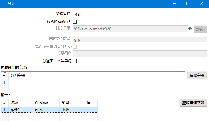Screen dimensions: 209x121
Task: Maximize the 分组 window
Action: click(x=188, y=3)
